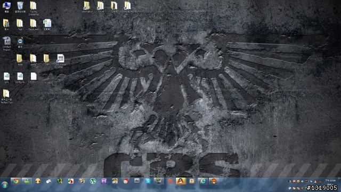
Task: Click the monitor icon in the taskbar
Action: [x=159, y=181]
